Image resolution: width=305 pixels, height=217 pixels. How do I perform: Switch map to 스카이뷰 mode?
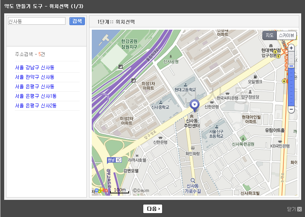tap(286, 35)
